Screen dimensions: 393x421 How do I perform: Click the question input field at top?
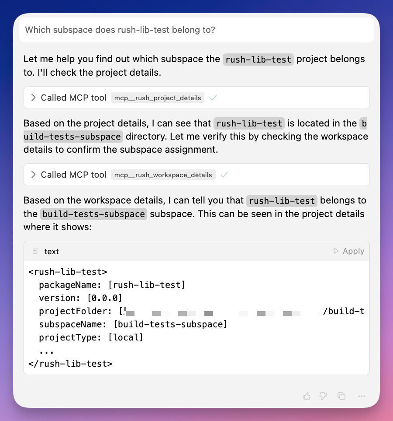pyautogui.click(x=196, y=30)
